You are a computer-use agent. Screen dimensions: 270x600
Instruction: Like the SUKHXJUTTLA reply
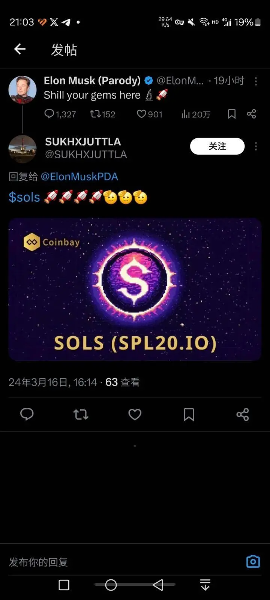(x=135, y=414)
